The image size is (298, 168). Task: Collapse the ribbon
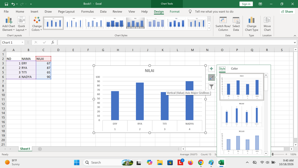point(295,36)
